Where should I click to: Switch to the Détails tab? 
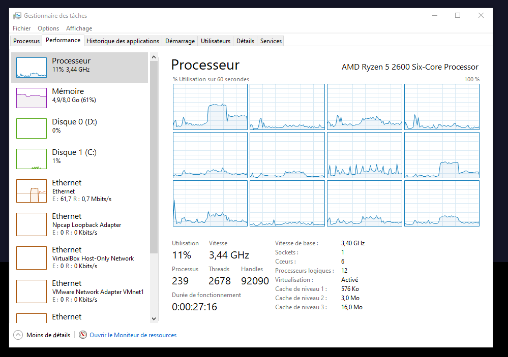coord(245,41)
